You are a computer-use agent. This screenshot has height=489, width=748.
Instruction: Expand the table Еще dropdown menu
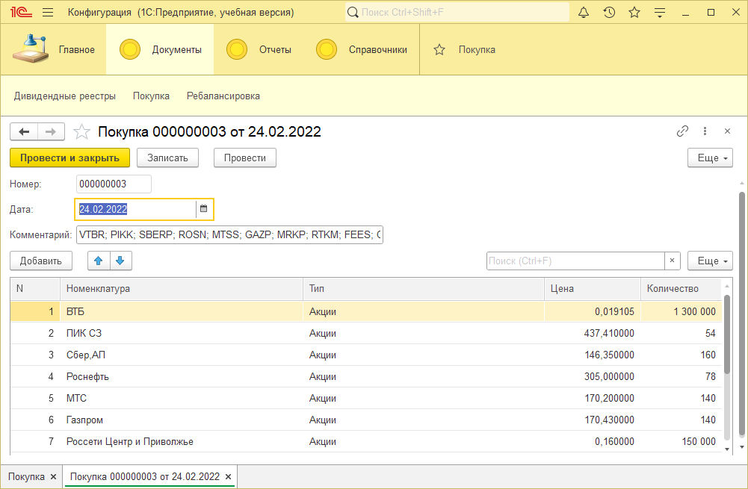(710, 261)
